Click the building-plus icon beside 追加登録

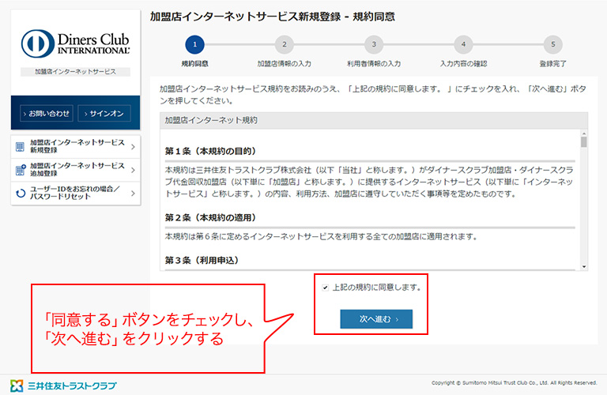(x=20, y=170)
